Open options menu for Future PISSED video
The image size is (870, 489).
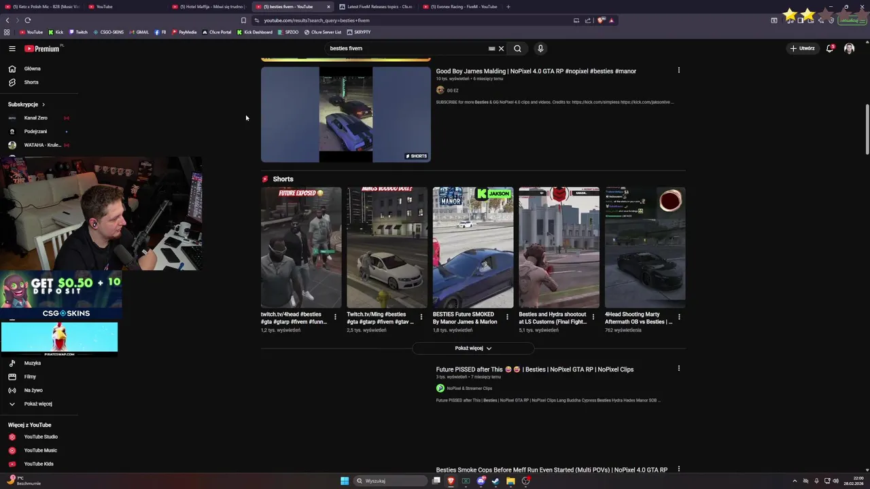click(x=678, y=368)
